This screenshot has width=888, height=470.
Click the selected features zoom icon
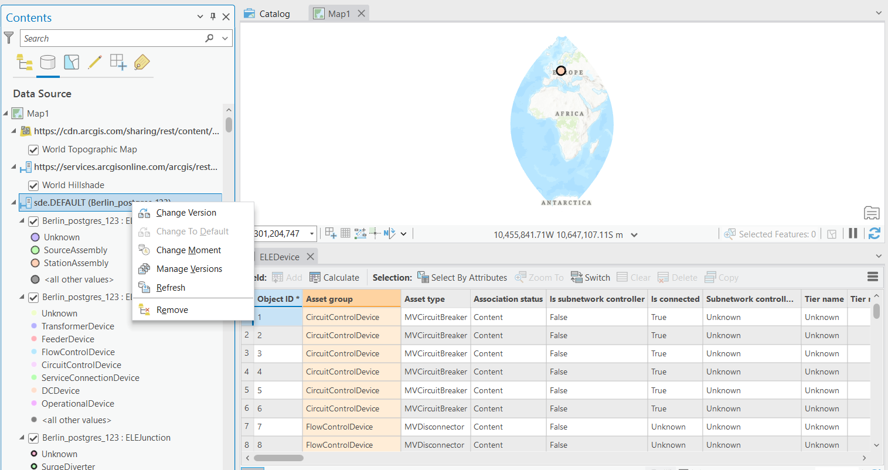[730, 234]
